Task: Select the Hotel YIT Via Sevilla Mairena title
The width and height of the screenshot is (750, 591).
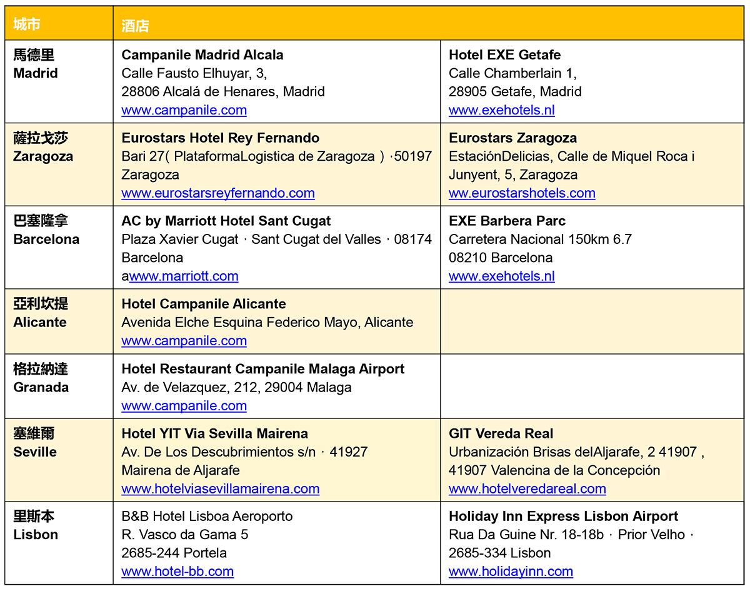Action: point(215,433)
